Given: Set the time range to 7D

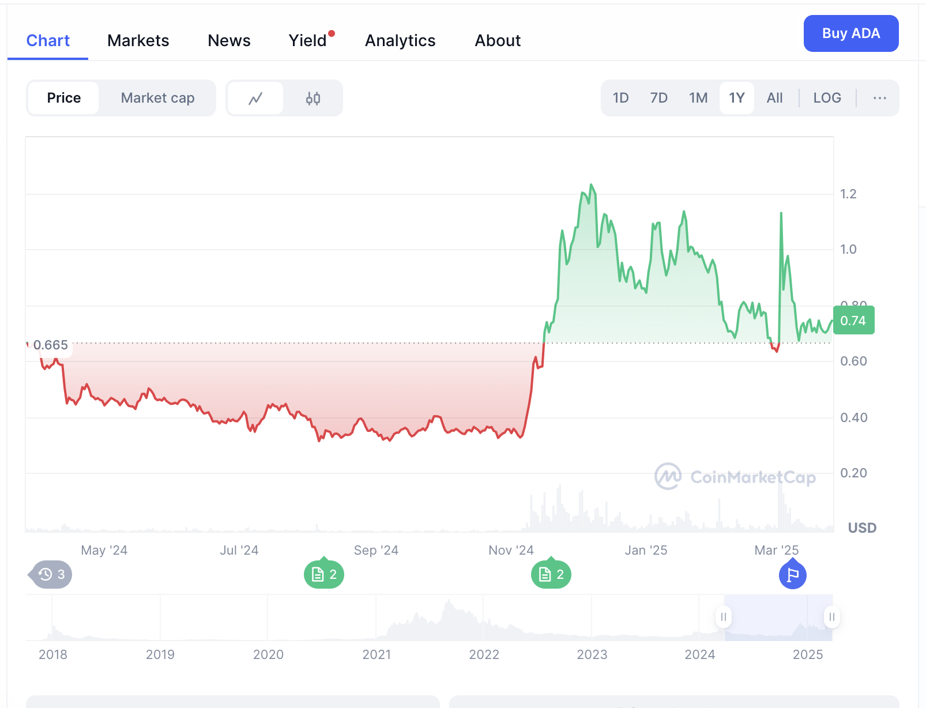Looking at the screenshot, I should [658, 98].
